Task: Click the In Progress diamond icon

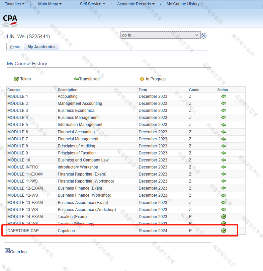Action: pyautogui.click(x=142, y=79)
